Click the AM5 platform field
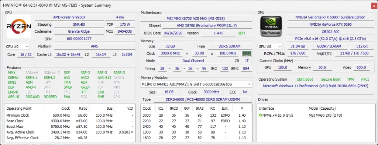The height and width of the screenshot is (145, 378). tap(95, 46)
